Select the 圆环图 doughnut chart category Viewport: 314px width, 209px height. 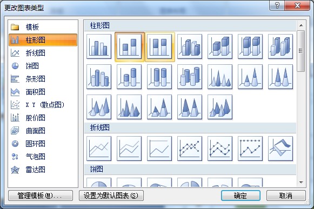[43, 144]
